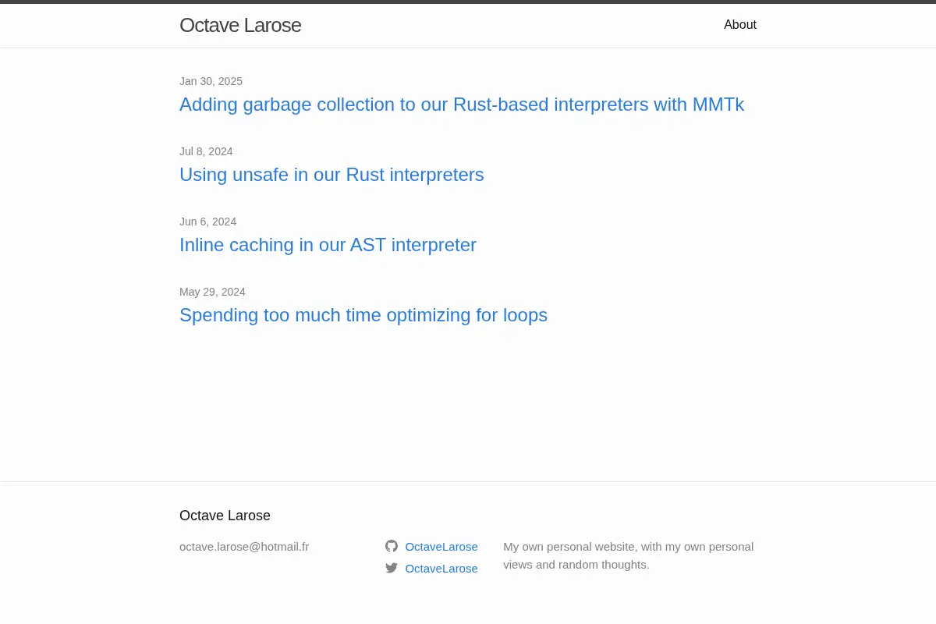The image size is (936, 624).
Task: Open the optimizing for loops post
Action: click(x=363, y=315)
